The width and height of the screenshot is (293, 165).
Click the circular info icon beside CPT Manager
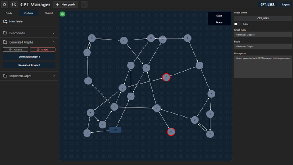14,4
